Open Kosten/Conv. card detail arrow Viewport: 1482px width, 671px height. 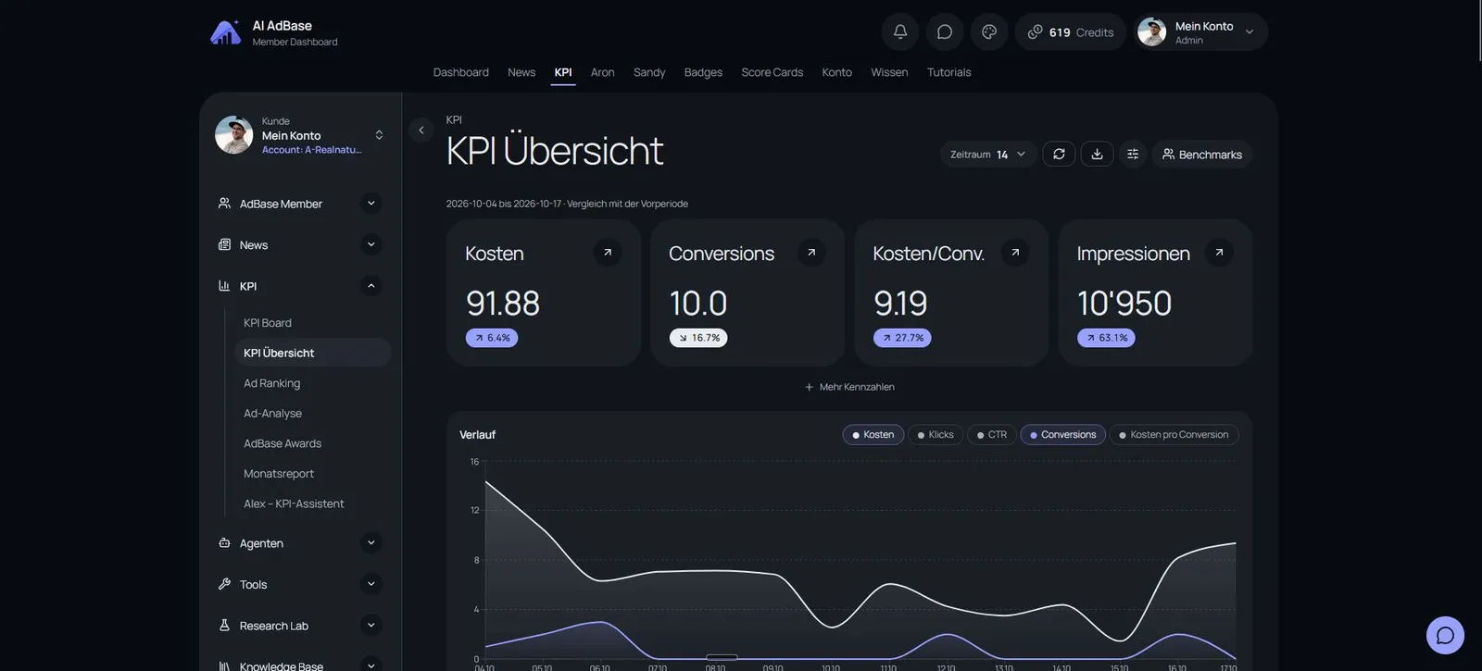[x=1015, y=252]
